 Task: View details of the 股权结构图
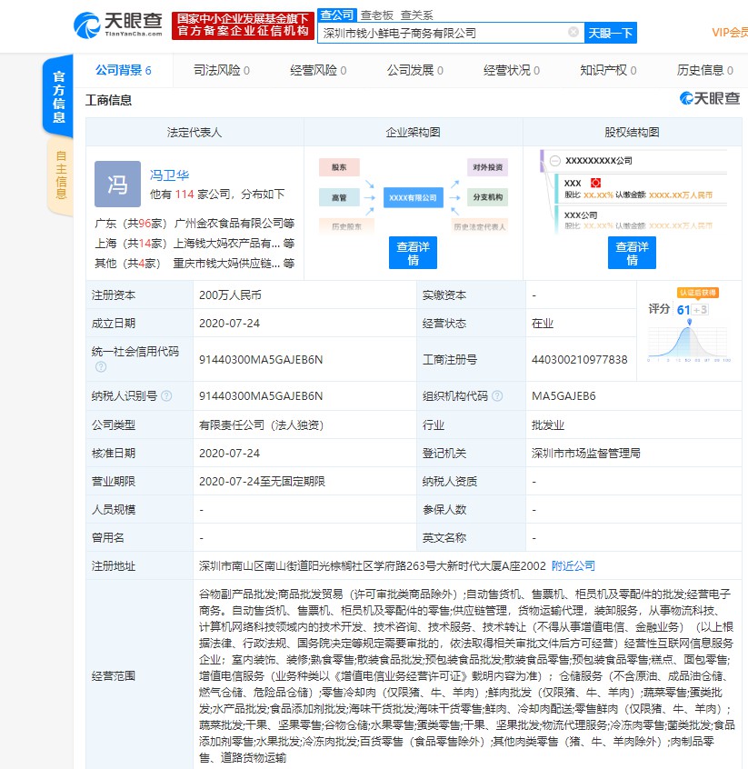[632, 253]
